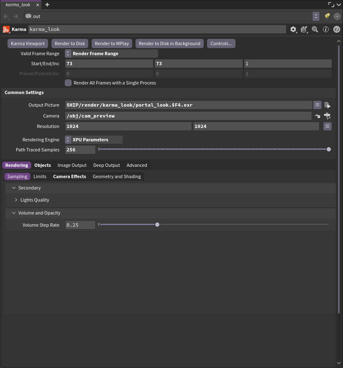
Task: Click the network path field showing out
Action: point(168,16)
